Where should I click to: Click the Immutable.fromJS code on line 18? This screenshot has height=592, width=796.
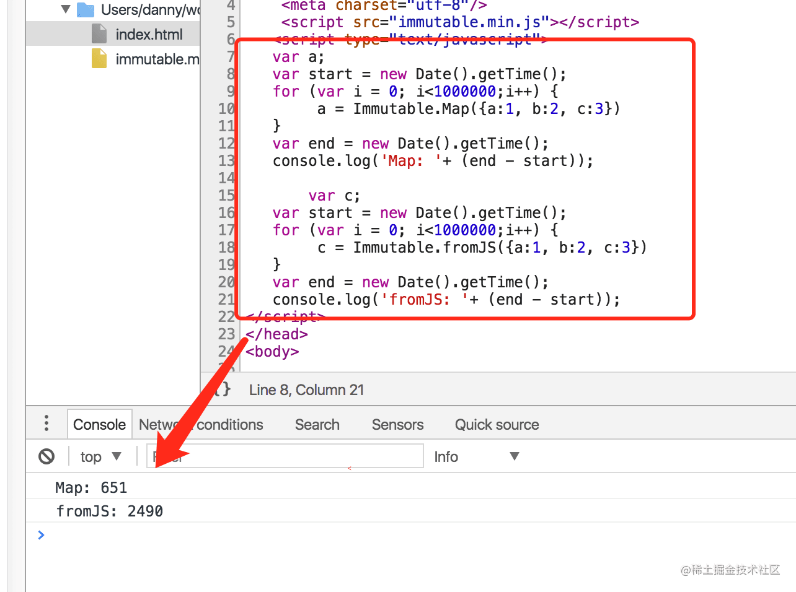point(482,248)
